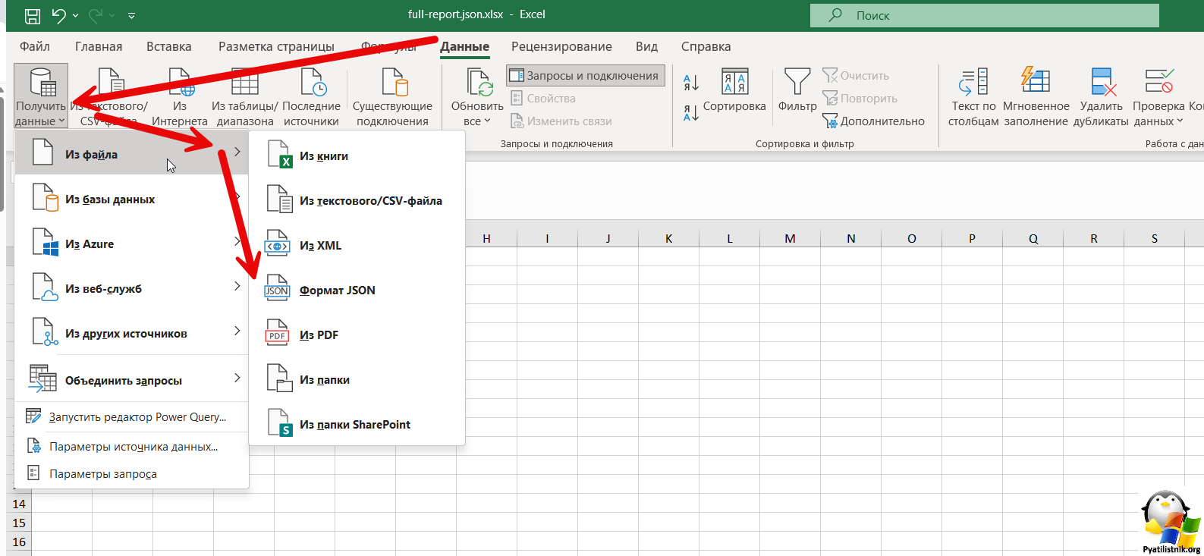1204x556 pixels.
Task: Click the Search box in title bar
Action: coord(984,15)
